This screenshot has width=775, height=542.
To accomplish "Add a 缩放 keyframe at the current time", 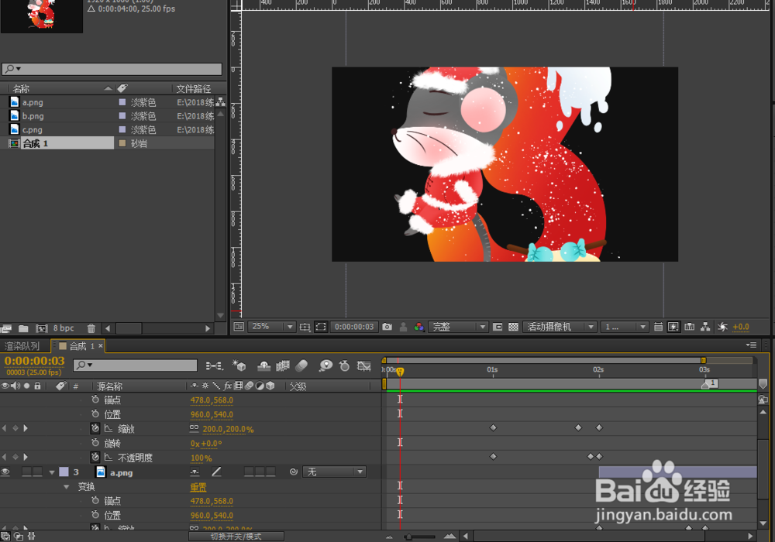I will pyautogui.click(x=15, y=428).
